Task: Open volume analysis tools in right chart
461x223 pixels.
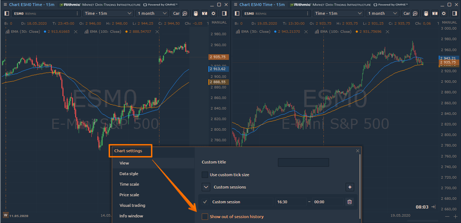Action: (415, 13)
